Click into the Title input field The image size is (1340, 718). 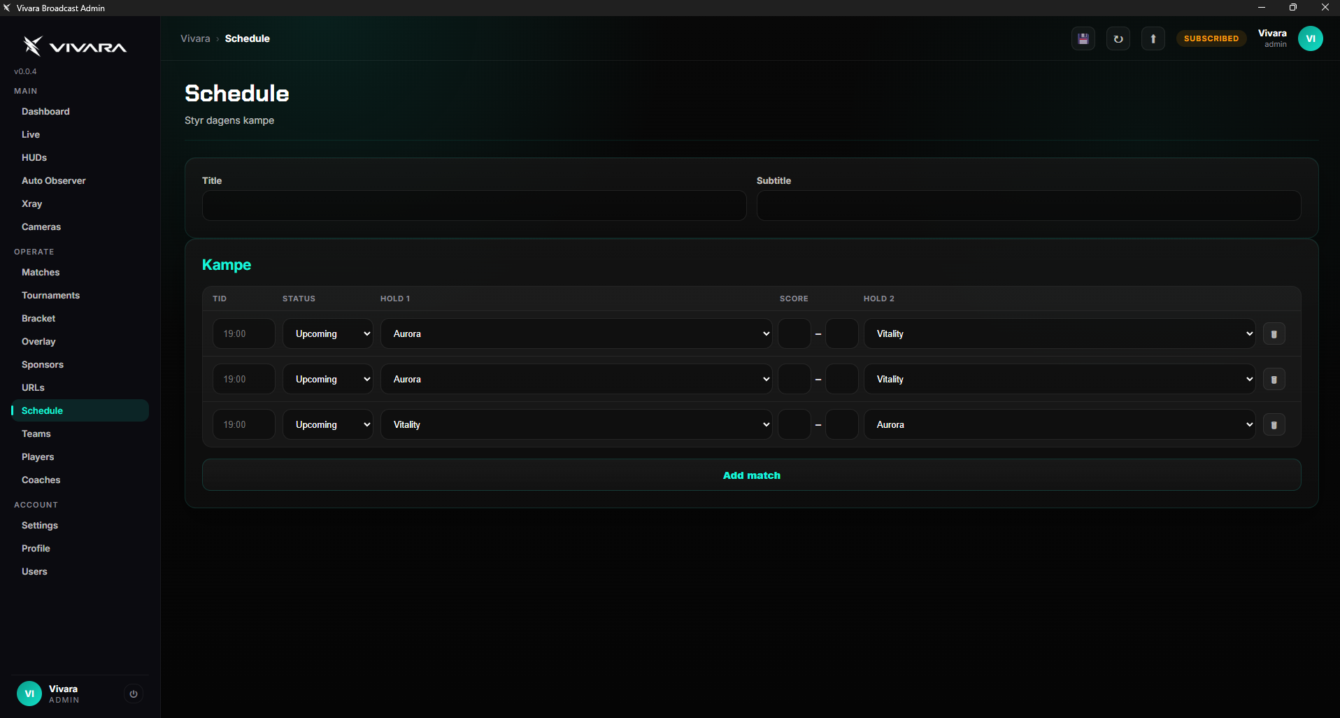[474, 206]
